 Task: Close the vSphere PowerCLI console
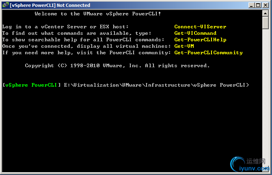[265, 5]
